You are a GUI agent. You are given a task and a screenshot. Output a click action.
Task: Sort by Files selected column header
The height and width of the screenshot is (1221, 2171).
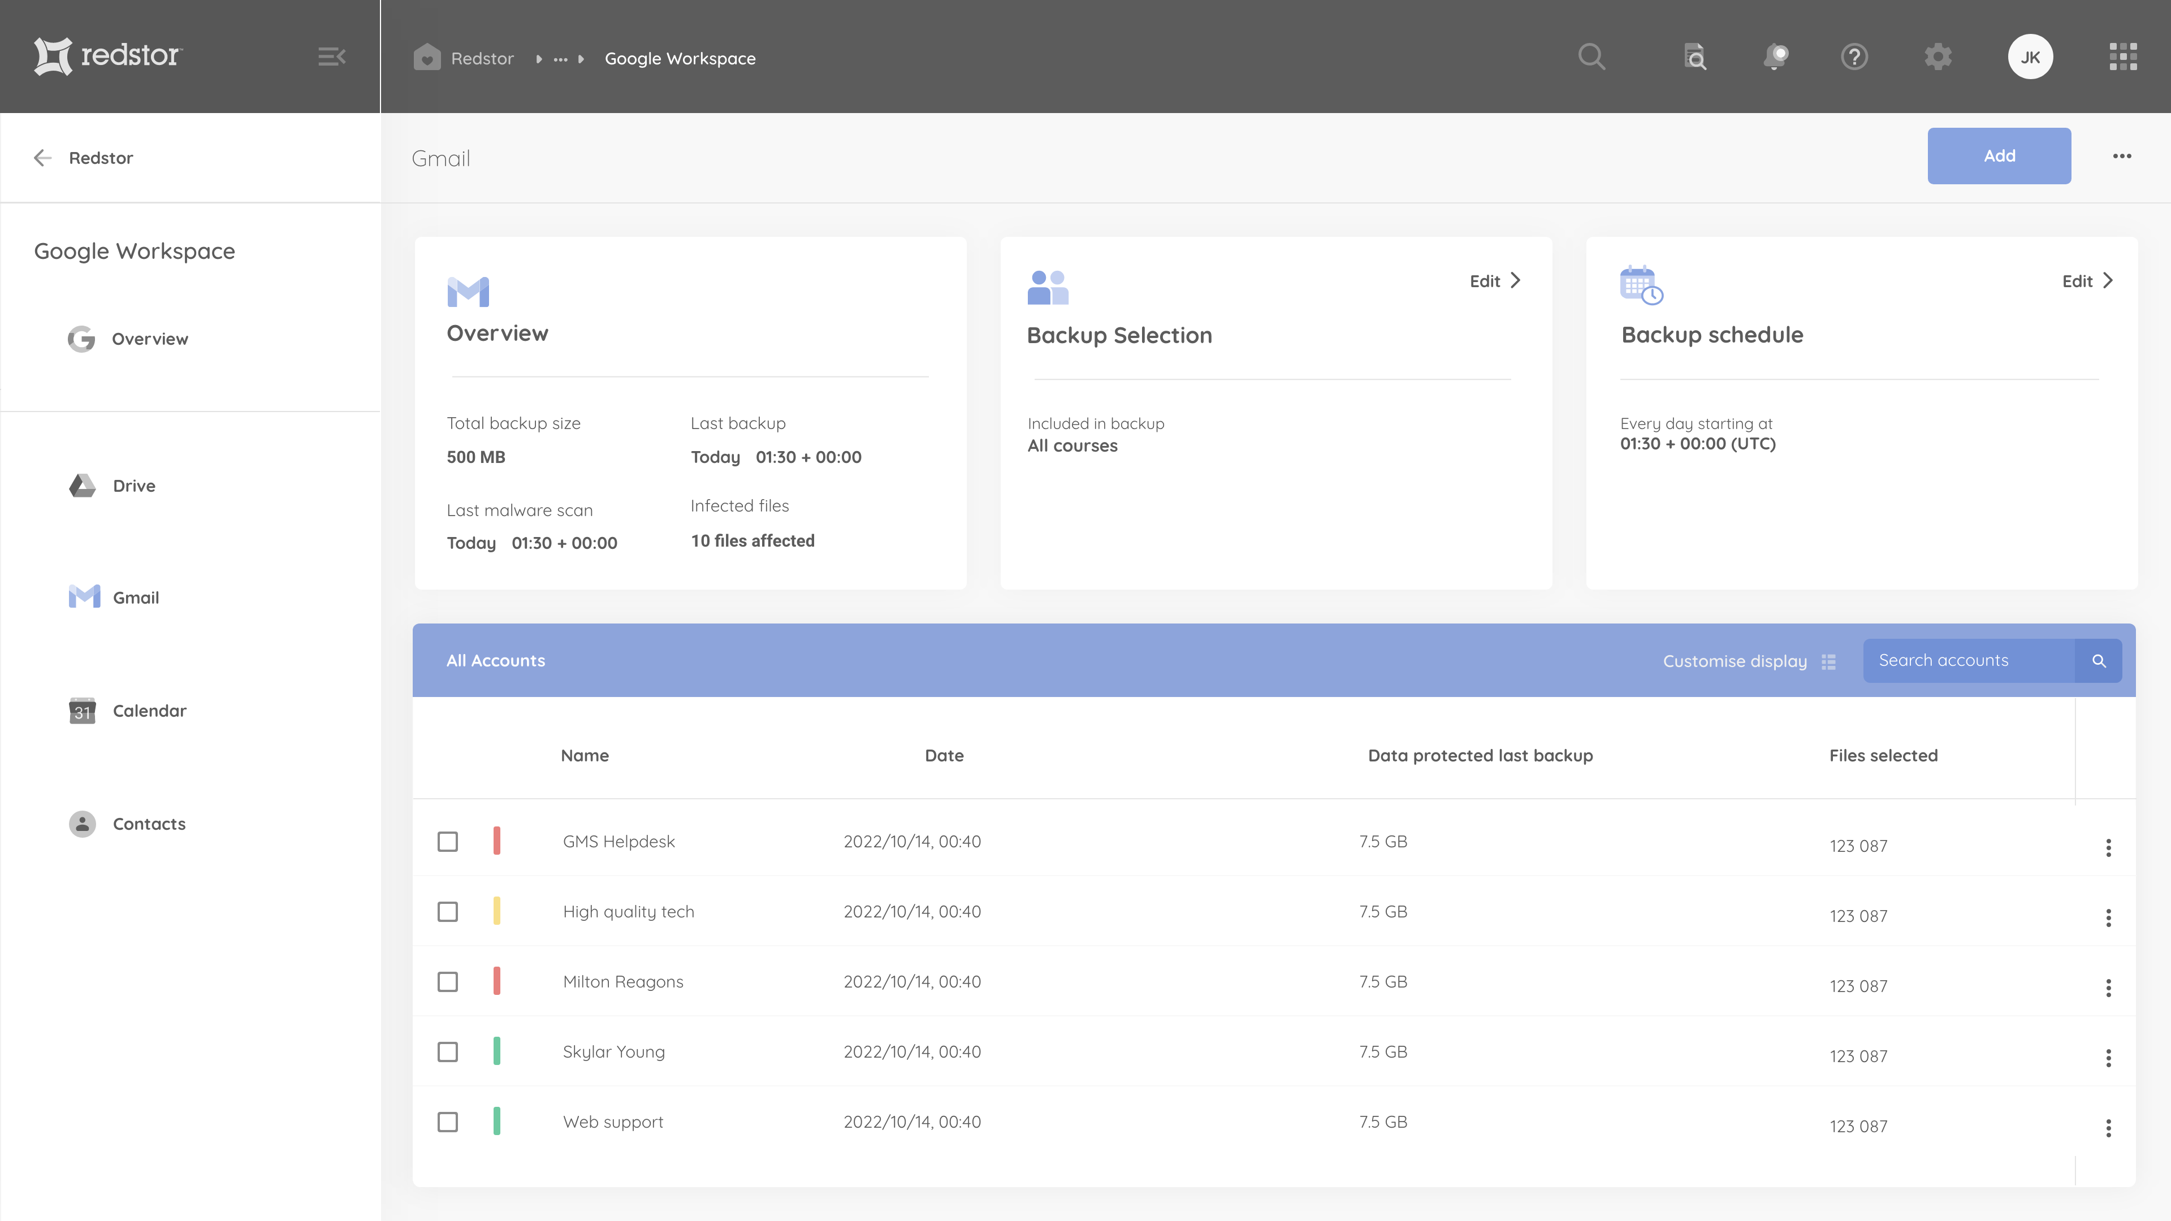click(x=1883, y=755)
